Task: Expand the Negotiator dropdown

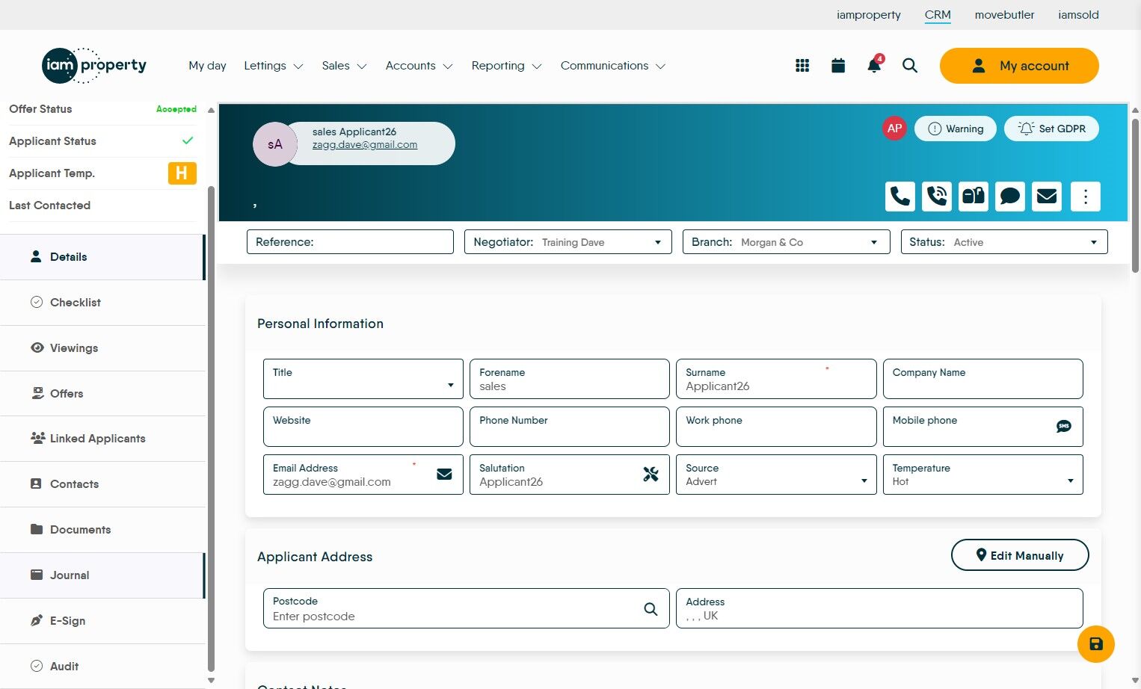Action: click(657, 241)
